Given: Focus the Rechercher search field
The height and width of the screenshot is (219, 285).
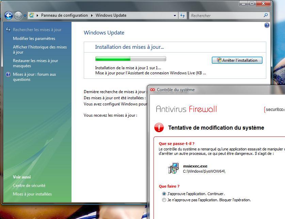Looking at the screenshot, I should click(226, 15).
